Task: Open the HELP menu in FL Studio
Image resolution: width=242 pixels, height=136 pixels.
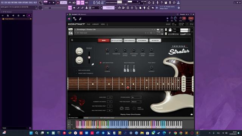Action: (35, 3)
